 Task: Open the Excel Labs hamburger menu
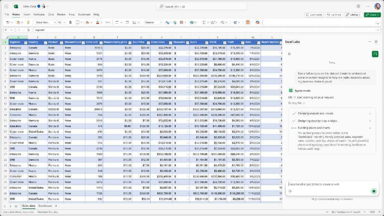[x=289, y=54]
